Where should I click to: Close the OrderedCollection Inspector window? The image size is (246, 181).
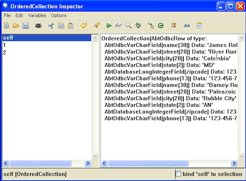click(x=240, y=6)
